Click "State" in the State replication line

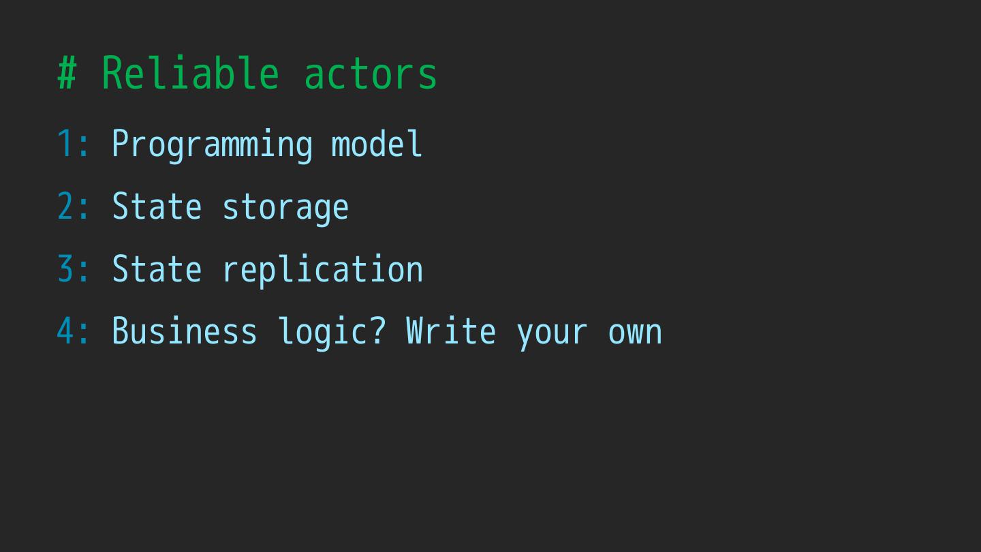click(x=157, y=269)
